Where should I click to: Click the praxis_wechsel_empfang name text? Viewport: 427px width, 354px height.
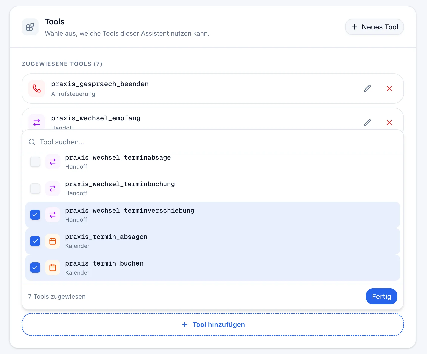pyautogui.click(x=96, y=118)
